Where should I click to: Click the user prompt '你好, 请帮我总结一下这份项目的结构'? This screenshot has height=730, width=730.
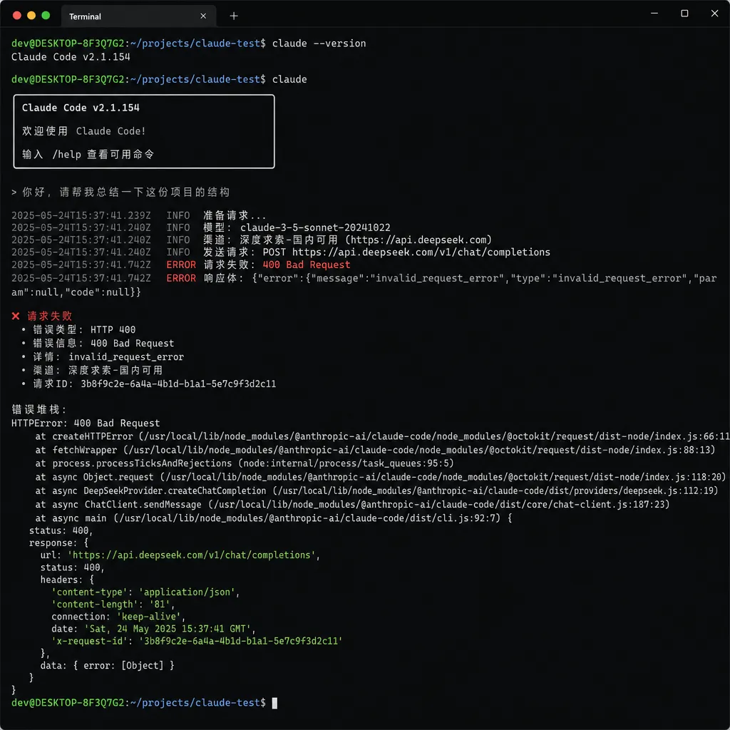[x=125, y=192]
